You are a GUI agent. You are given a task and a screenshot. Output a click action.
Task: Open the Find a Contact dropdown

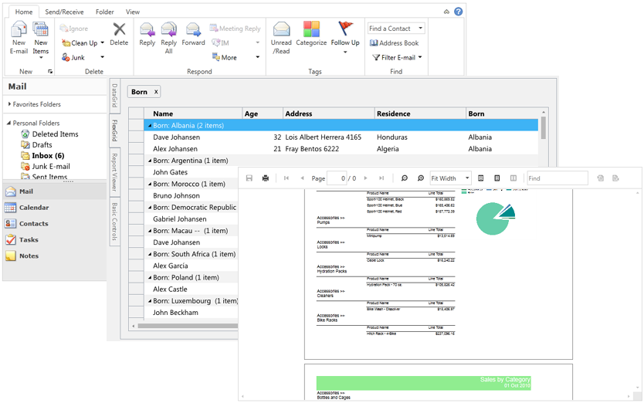(x=421, y=28)
